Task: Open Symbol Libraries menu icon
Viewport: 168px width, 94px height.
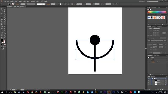Action: click(148, 24)
